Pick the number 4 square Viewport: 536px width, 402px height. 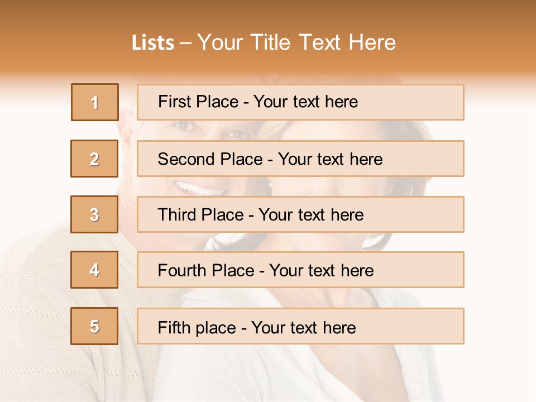[x=95, y=270]
